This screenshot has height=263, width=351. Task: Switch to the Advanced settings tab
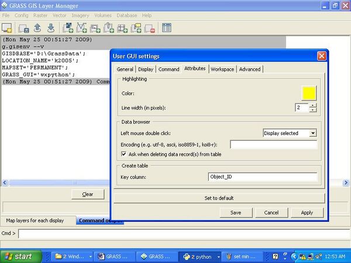250,70
